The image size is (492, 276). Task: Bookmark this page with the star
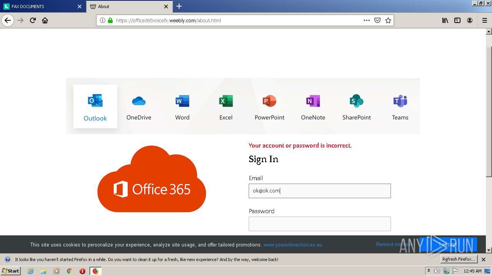click(388, 20)
